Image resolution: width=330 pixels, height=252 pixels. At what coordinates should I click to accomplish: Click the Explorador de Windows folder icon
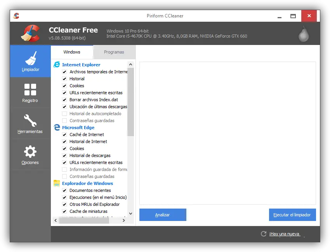coord(57,183)
